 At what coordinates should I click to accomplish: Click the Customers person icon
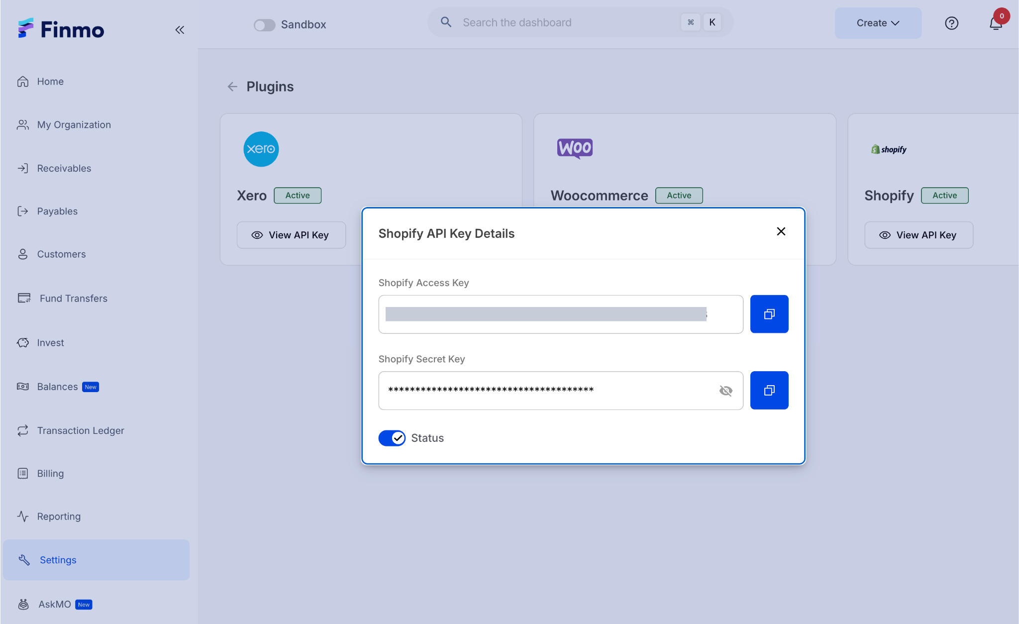(23, 254)
